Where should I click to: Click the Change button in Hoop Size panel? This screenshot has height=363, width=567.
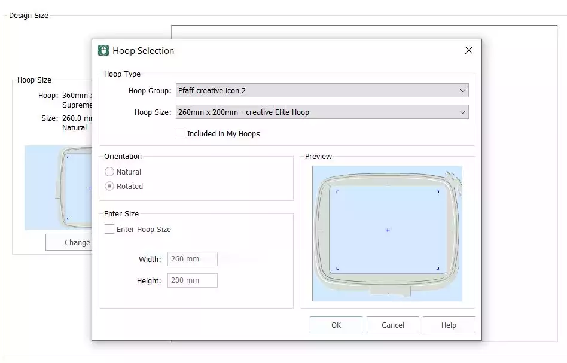69,242
